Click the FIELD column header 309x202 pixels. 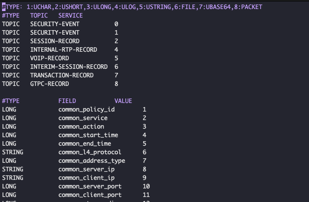pyautogui.click(x=67, y=101)
